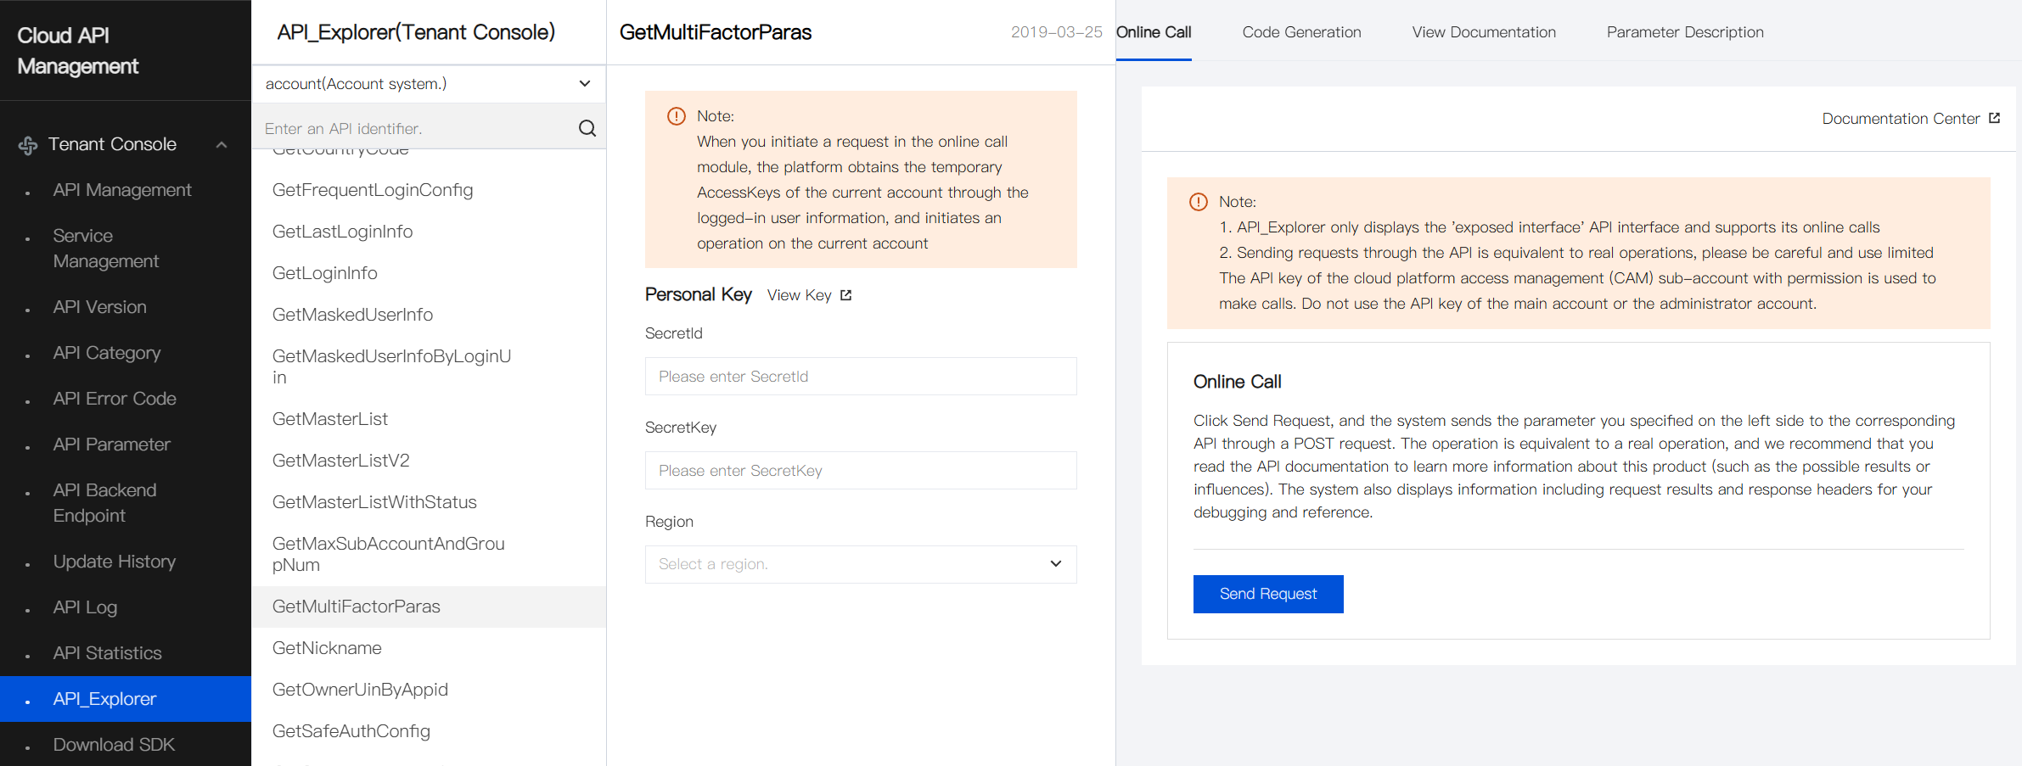Click the warning icon in the left Note box
The width and height of the screenshot is (2022, 766).
676,116
